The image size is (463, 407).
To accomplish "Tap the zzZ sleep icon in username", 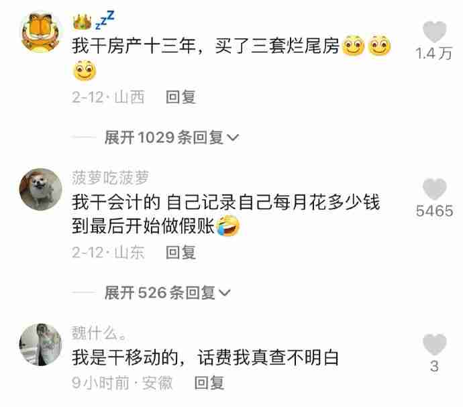I will (105, 19).
